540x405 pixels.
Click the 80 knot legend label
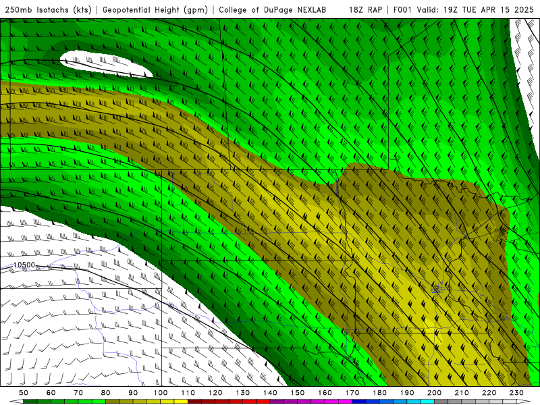tap(106, 393)
